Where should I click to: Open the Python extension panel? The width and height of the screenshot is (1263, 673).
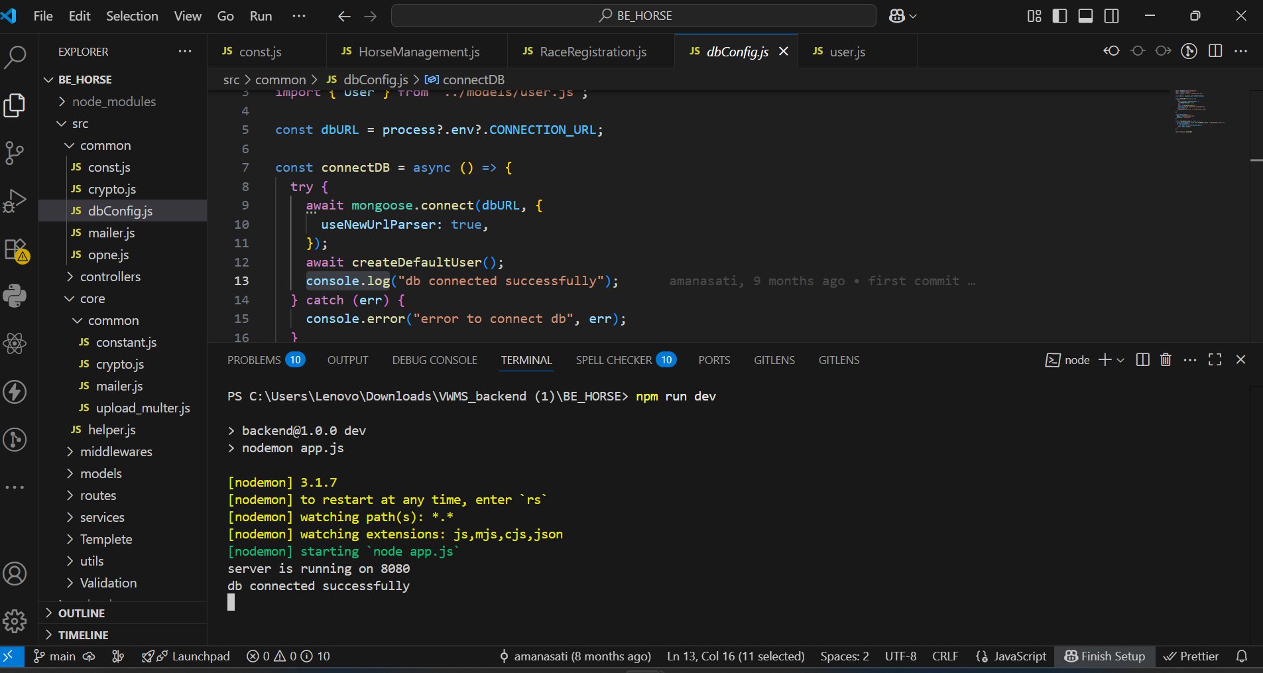(15, 296)
